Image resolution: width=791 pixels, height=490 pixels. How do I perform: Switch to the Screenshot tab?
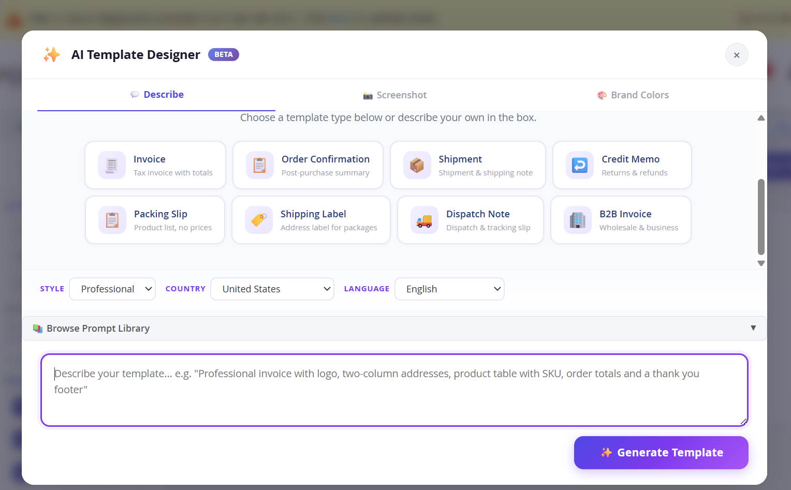click(x=394, y=95)
